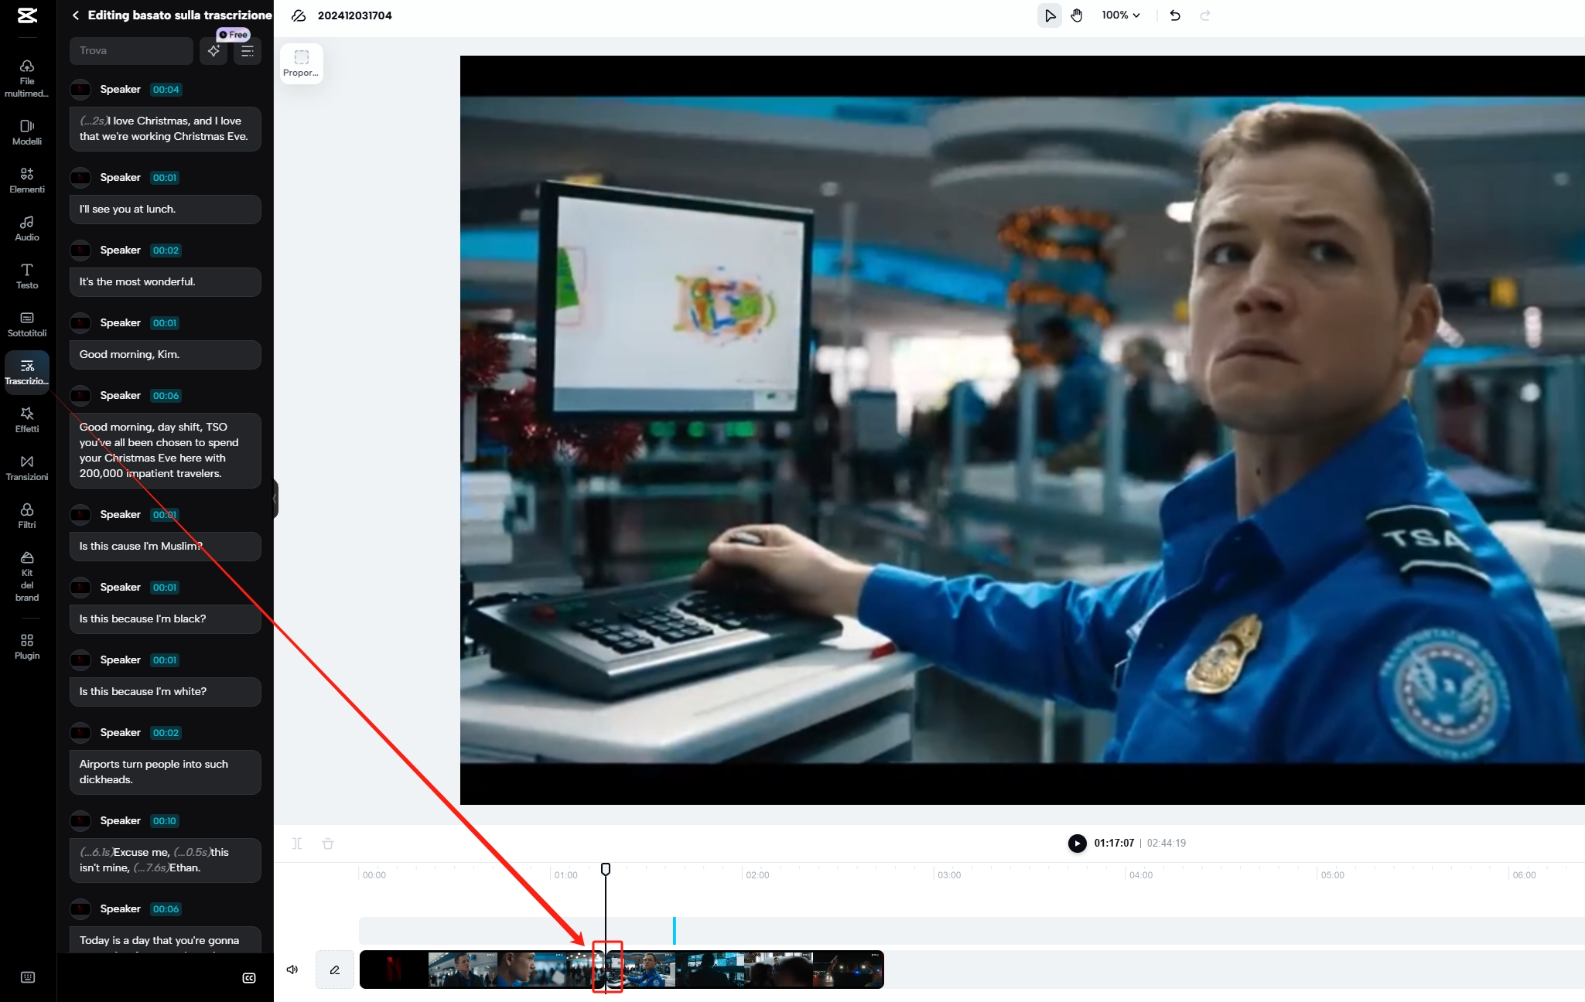The height and width of the screenshot is (1002, 1585).
Task: Click the current time 01:17:07 display
Action: (x=1114, y=844)
